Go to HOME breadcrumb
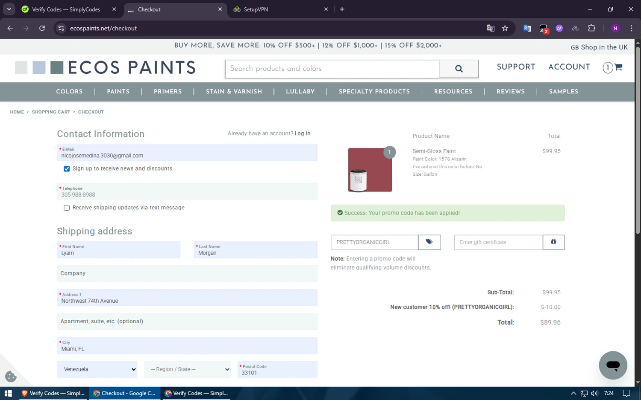641x400 pixels. tap(17, 112)
